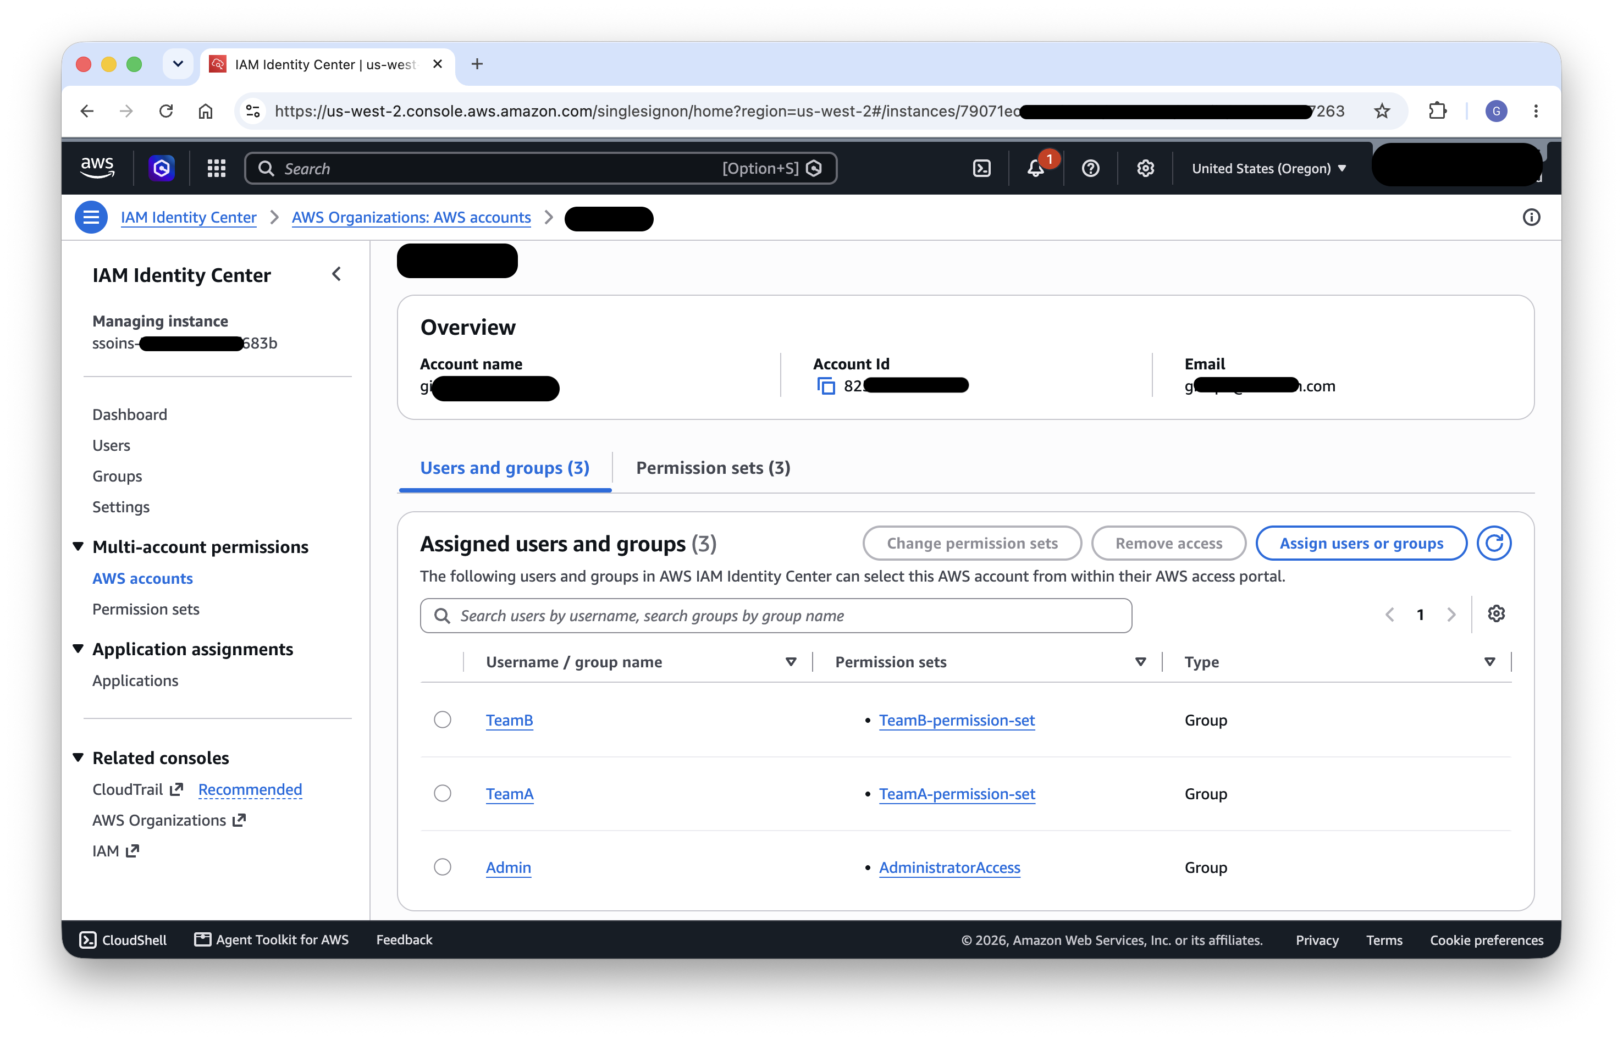Open CloudShell icon in top navigation

981,168
